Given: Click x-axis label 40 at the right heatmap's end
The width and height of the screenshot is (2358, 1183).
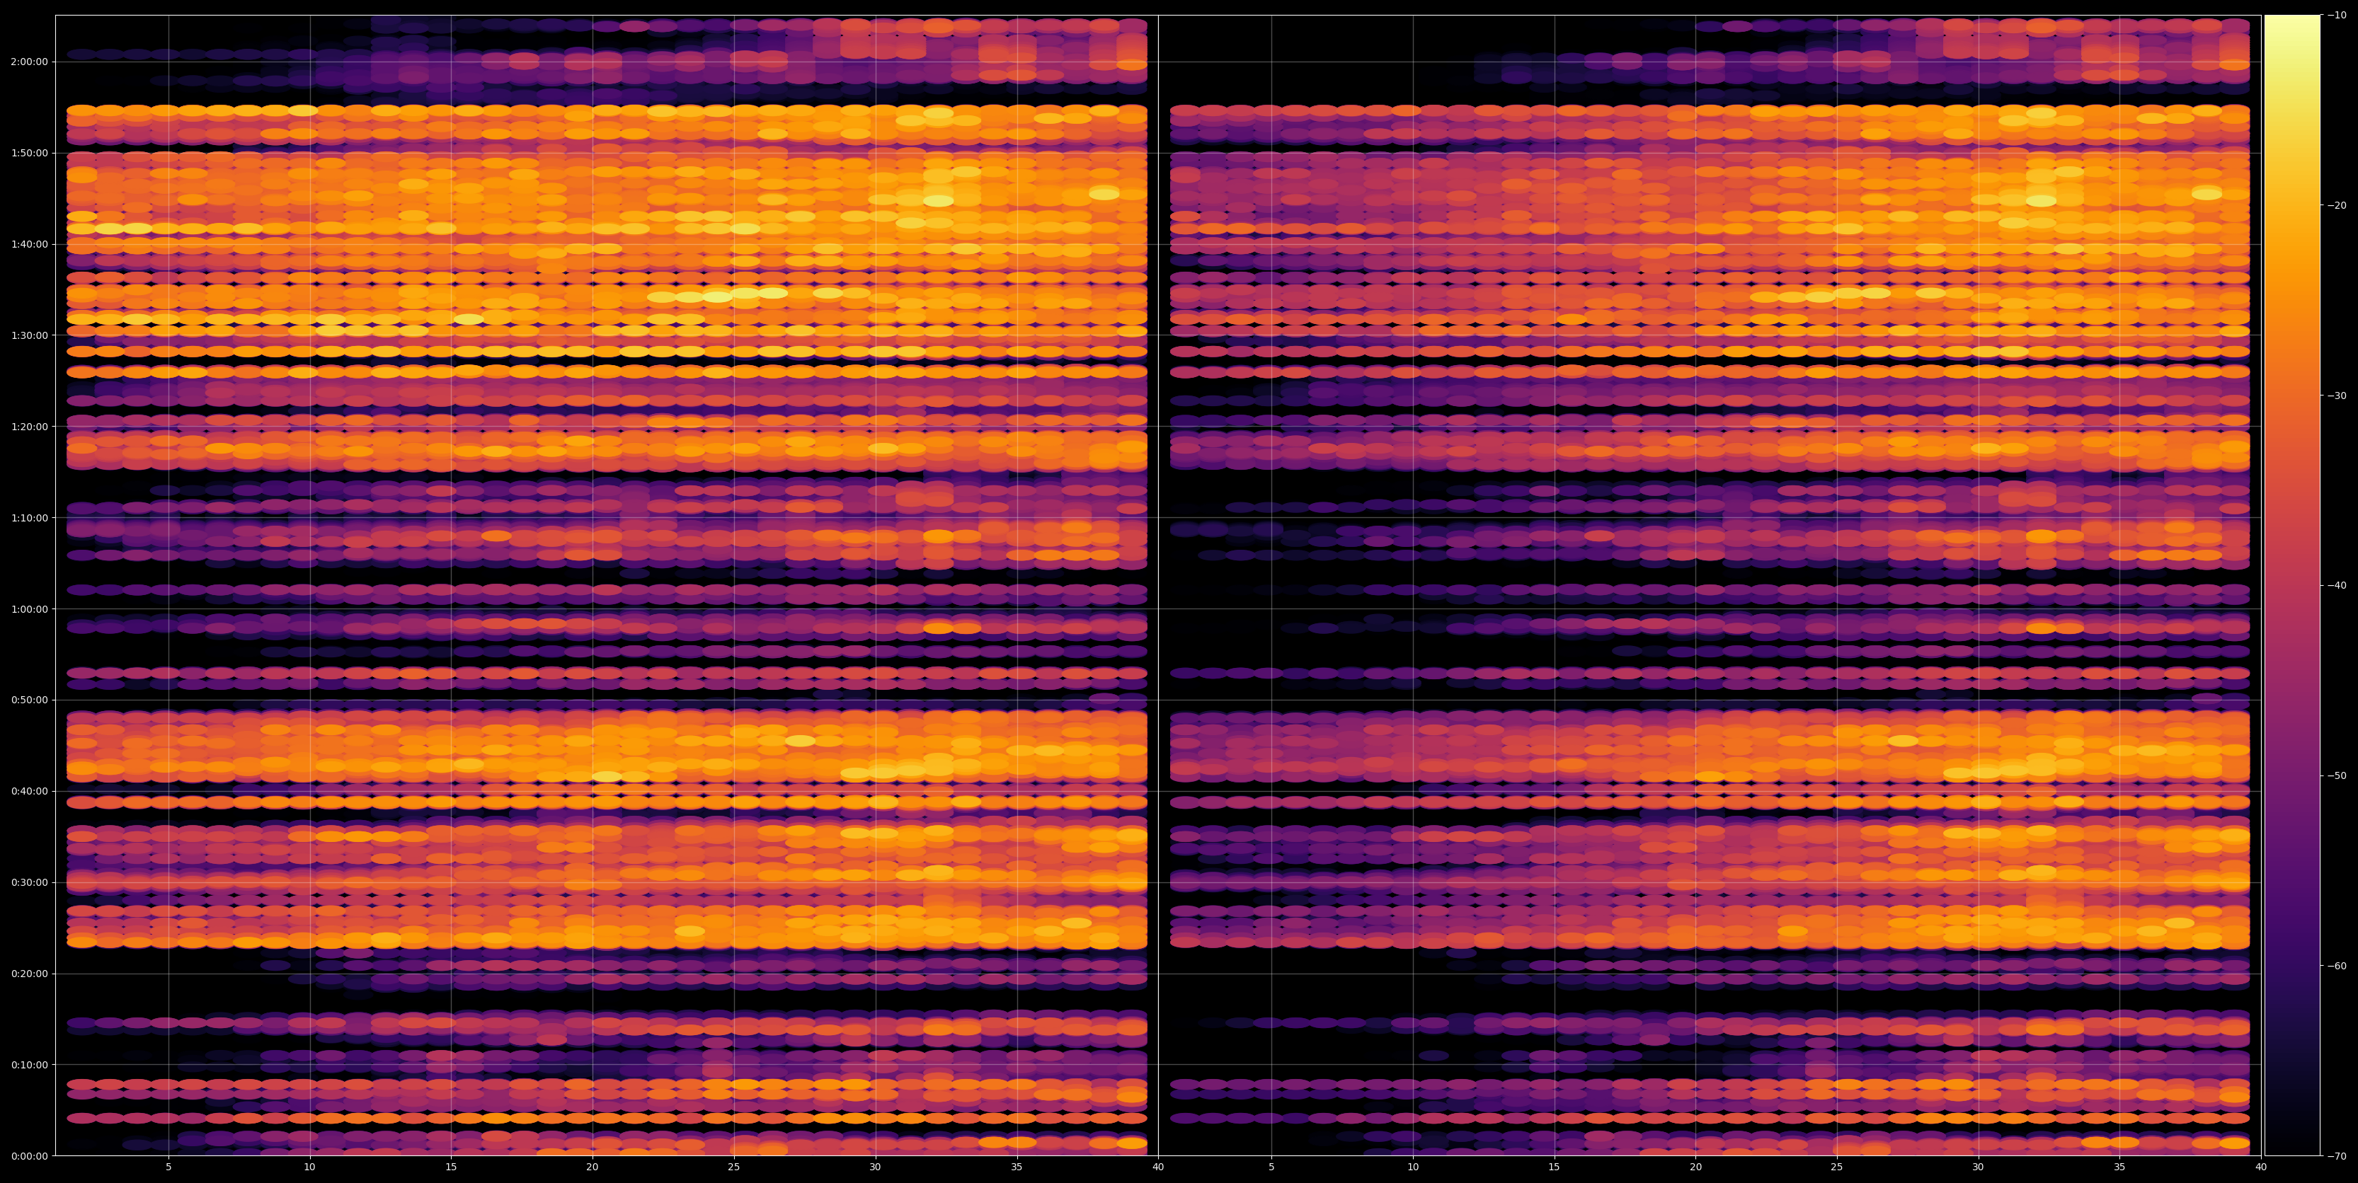Looking at the screenshot, I should click(2261, 1167).
